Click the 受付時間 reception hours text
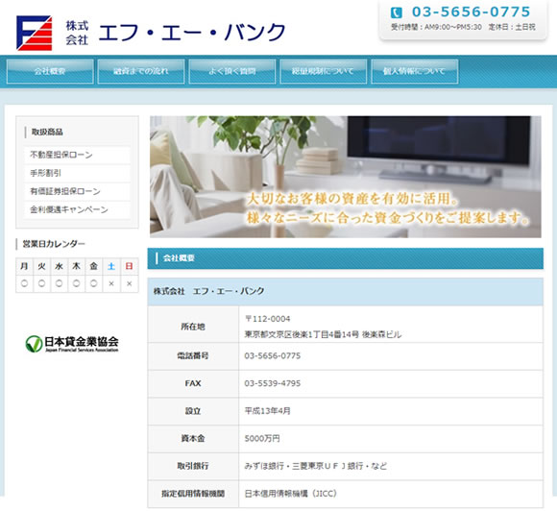This screenshot has height=511, width=557. tap(436, 27)
